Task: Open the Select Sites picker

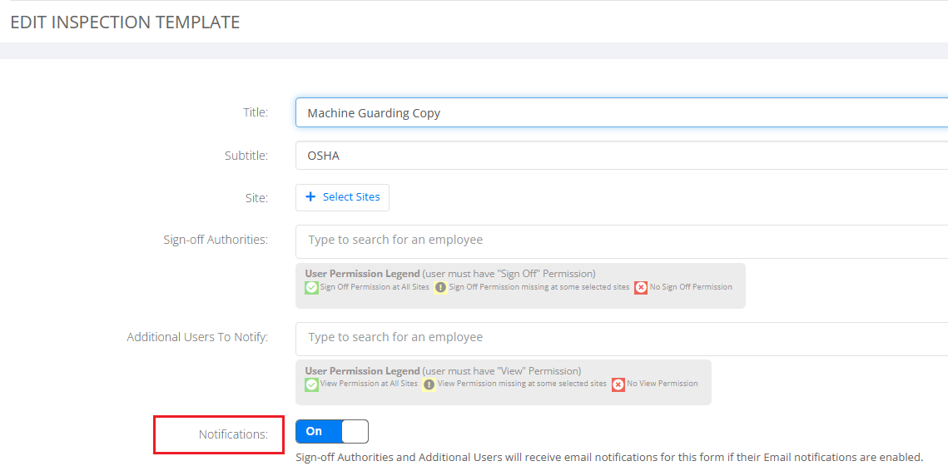Action: click(x=342, y=197)
